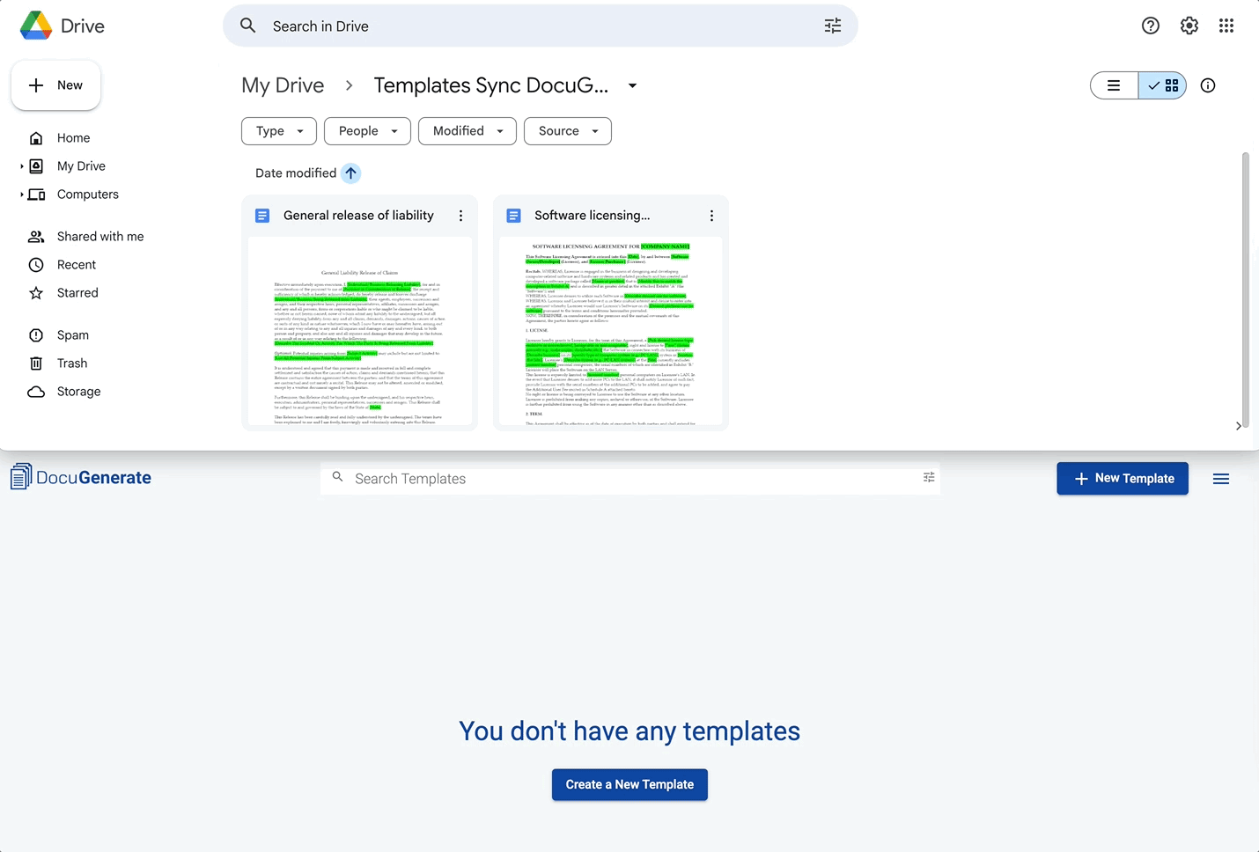Open more actions for Software licensing file
Viewport: 1259px width, 852px height.
pyautogui.click(x=711, y=216)
